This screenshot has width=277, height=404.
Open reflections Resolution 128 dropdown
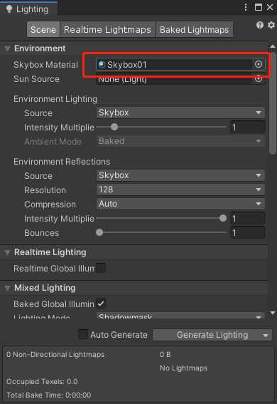[x=180, y=190]
